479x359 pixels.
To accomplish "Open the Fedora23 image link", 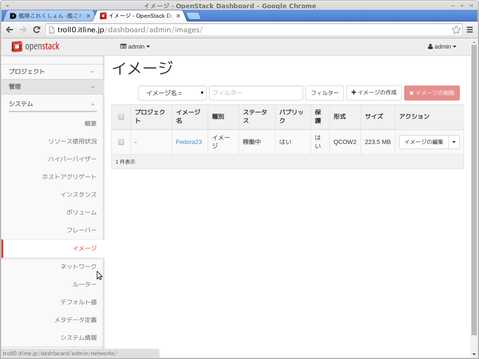I will 189,142.
